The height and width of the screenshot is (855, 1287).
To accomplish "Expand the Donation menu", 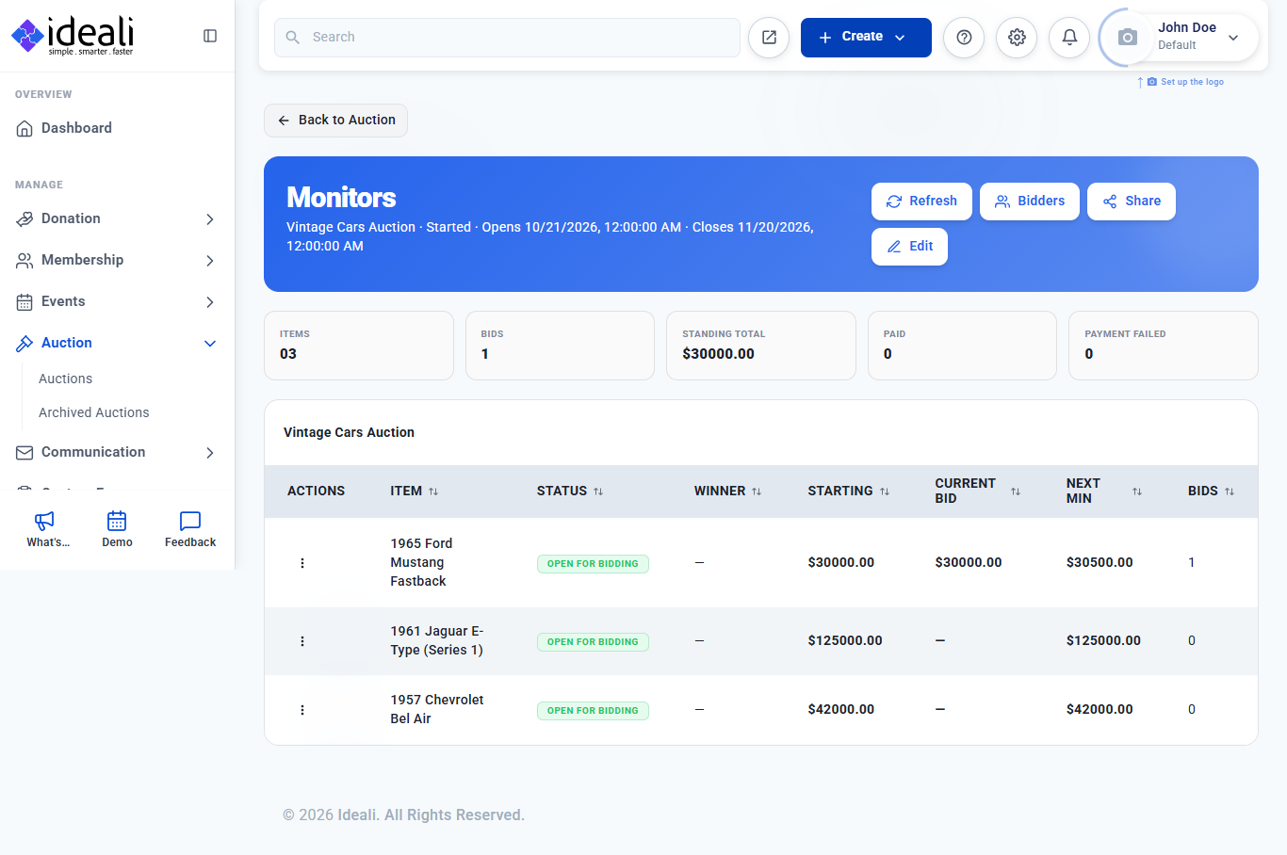I will click(x=117, y=218).
